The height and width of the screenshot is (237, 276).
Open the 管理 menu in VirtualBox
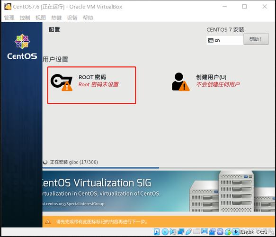pos(9,18)
